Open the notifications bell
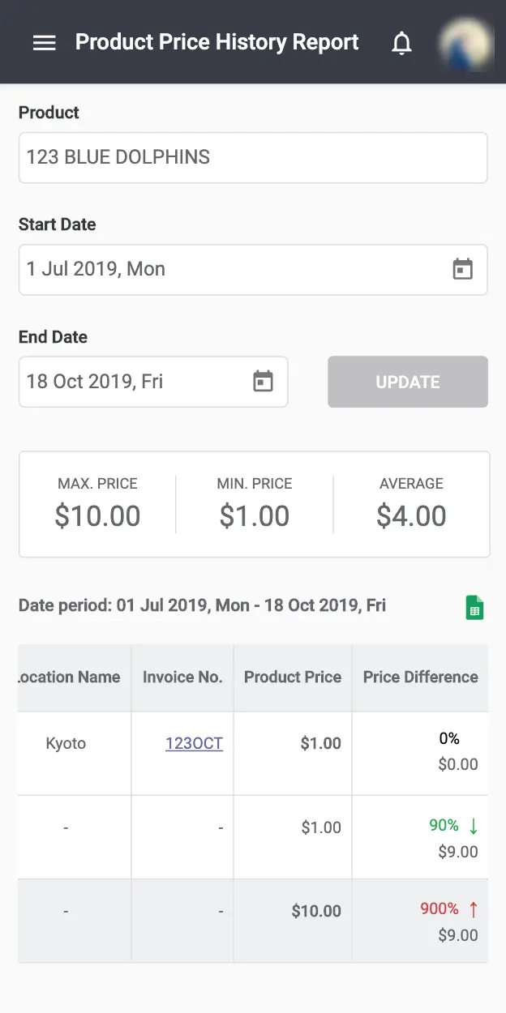Screen dimensions: 506x1013 coord(401,43)
